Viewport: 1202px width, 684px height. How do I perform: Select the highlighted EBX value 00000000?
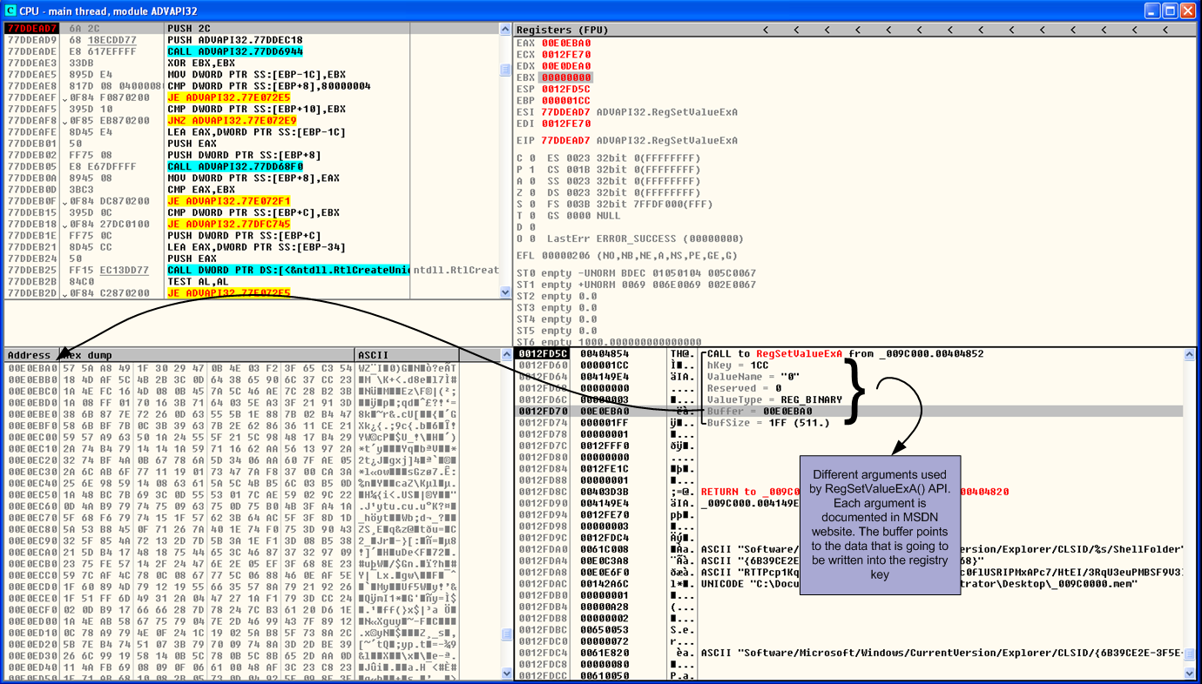click(566, 77)
